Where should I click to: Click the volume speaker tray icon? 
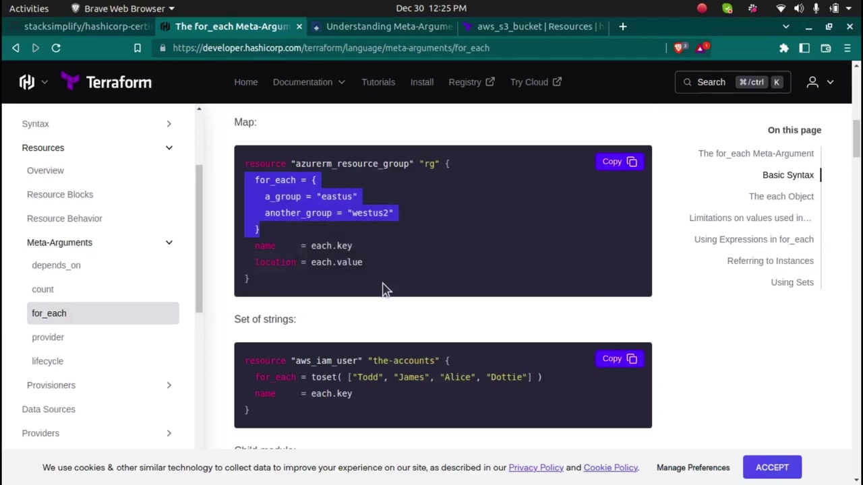coord(799,8)
